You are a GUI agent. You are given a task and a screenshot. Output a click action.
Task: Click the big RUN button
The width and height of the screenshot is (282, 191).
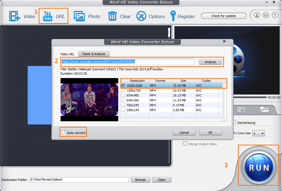[259, 167]
